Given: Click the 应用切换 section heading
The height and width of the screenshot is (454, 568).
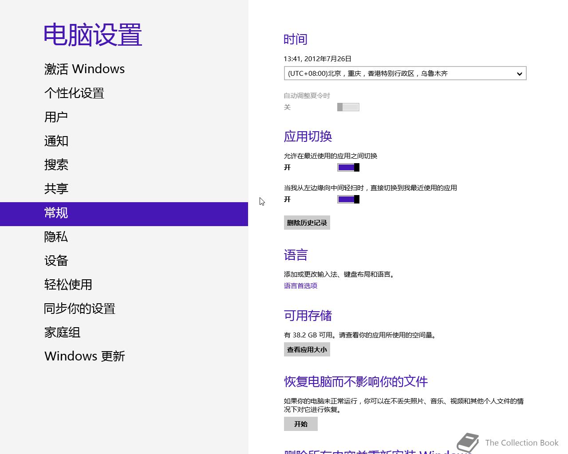Looking at the screenshot, I should (x=308, y=137).
